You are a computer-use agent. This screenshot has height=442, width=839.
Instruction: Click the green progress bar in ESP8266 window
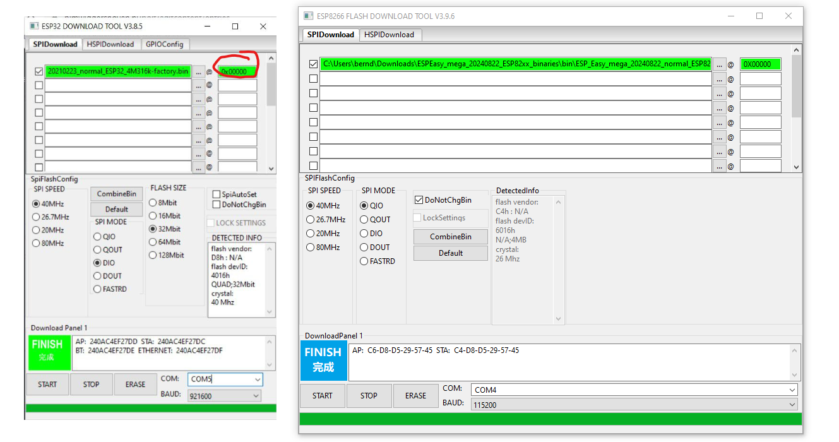click(550, 419)
